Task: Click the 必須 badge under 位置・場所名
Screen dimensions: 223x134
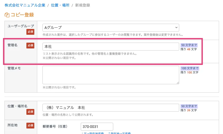Action: 30,112
